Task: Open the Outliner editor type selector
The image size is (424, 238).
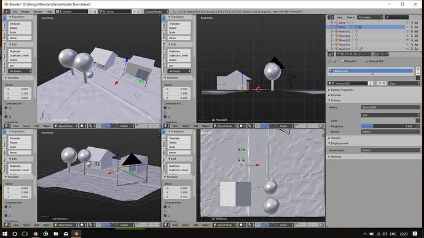Action: (331, 17)
